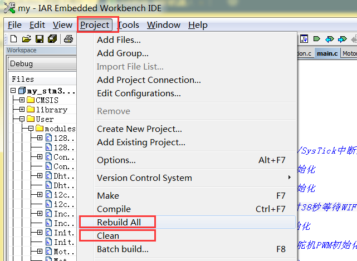Save the file with the floppy icon
The width and height of the screenshot is (357, 261).
pyautogui.click(x=40, y=39)
